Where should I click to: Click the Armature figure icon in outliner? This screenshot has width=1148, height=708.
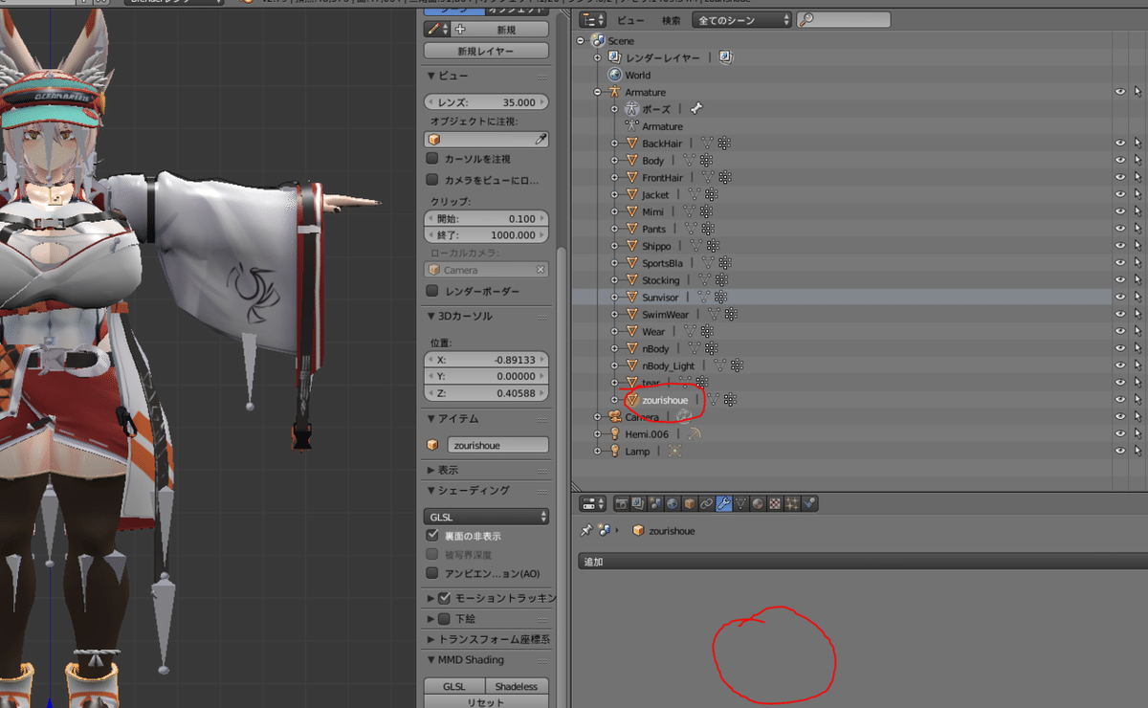pyautogui.click(x=615, y=92)
